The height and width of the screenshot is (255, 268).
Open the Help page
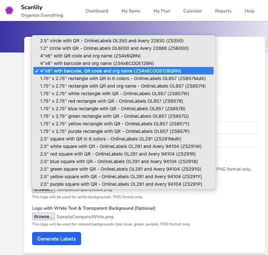pyautogui.click(x=250, y=11)
